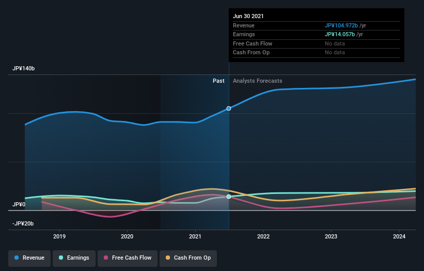
Task: Toggle the Cash From Op legend button
Action: 188,258
